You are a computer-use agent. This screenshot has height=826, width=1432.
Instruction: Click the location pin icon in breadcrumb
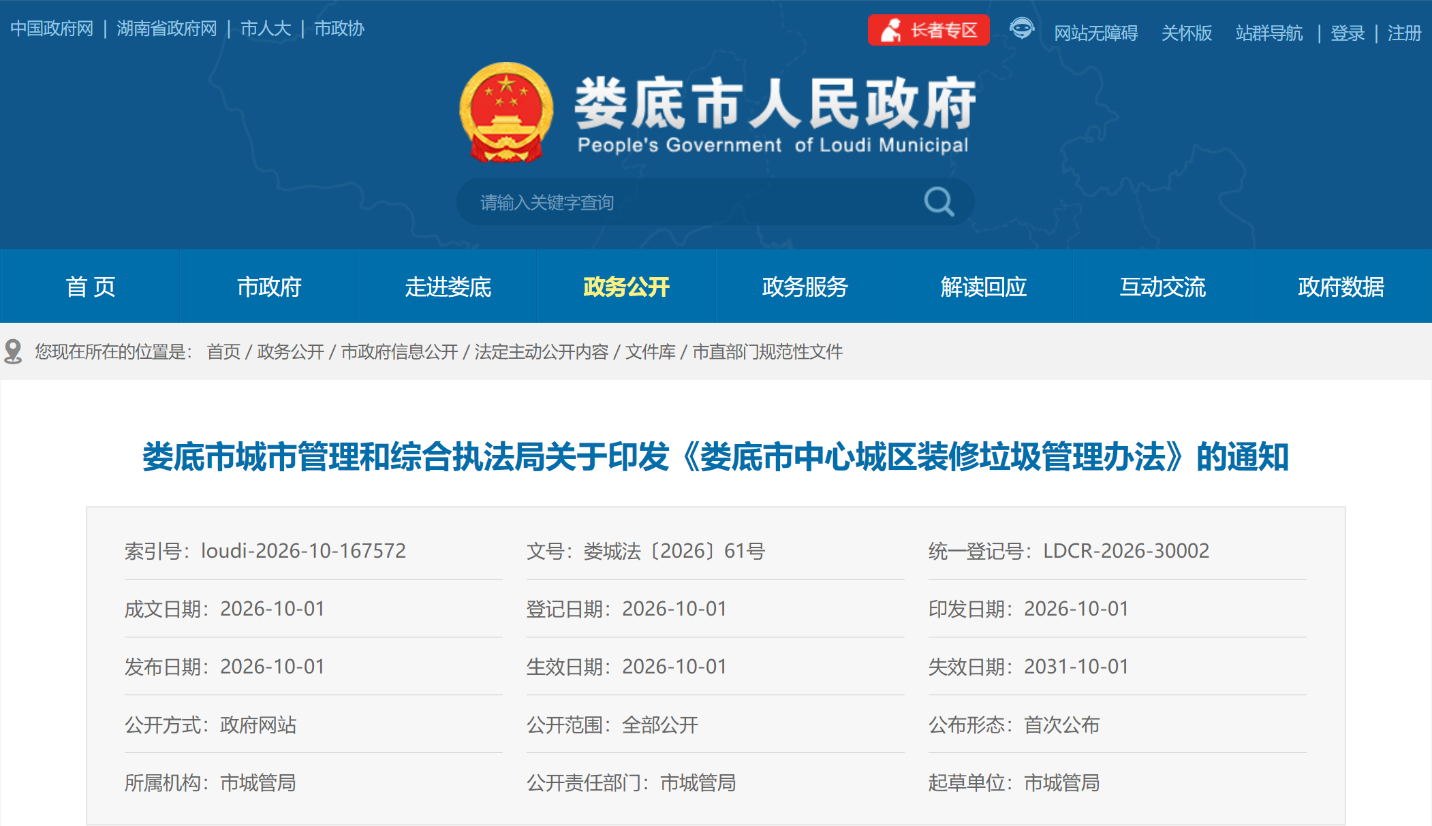coord(13,351)
